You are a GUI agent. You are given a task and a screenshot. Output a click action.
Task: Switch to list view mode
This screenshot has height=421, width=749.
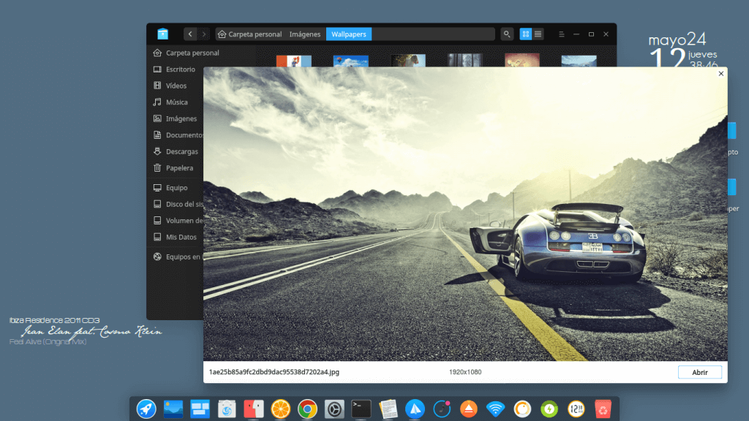click(x=538, y=34)
